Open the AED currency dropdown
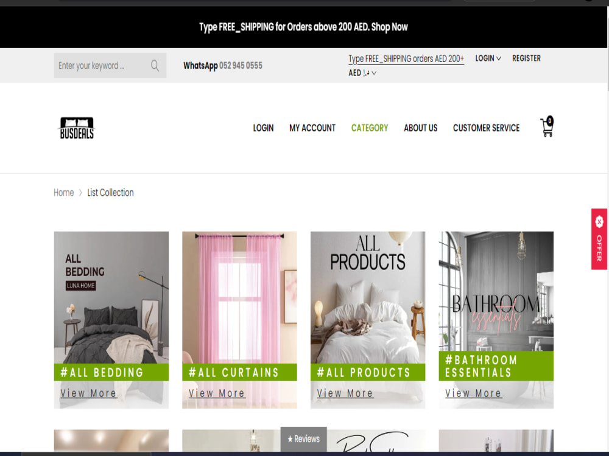 [x=362, y=73]
